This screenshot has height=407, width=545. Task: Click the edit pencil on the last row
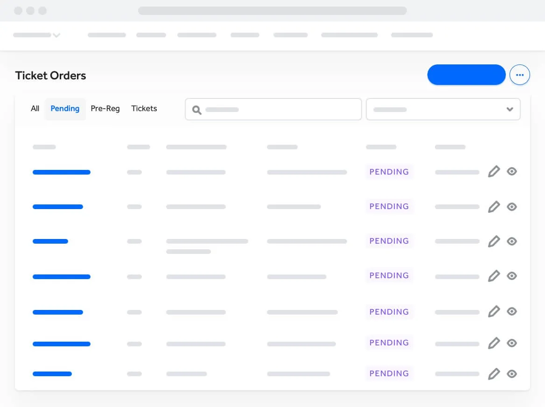(494, 374)
